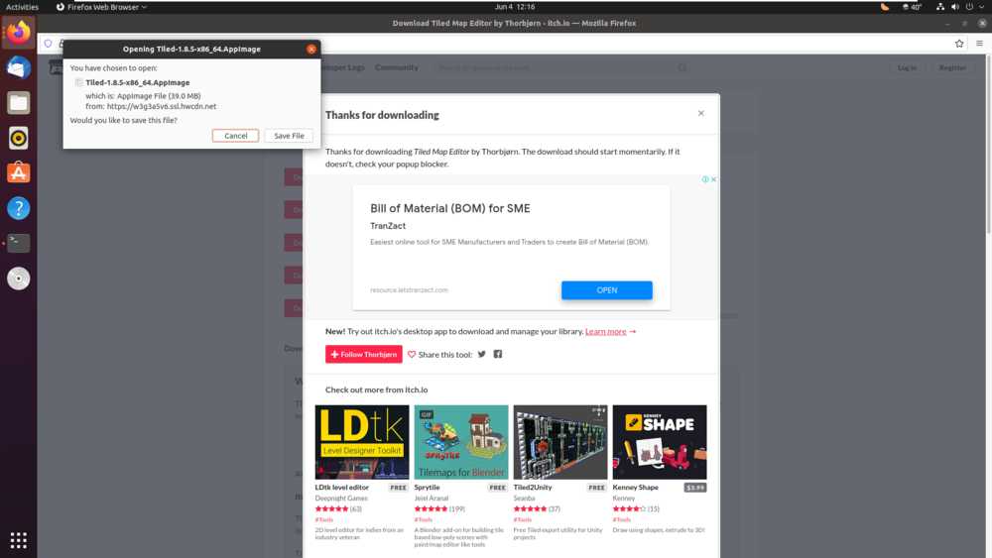Click the search magnifier icon
The width and height of the screenshot is (992, 558).
682,67
